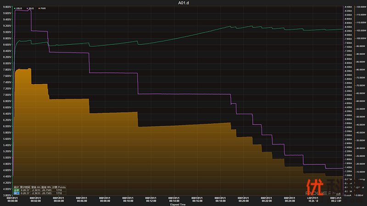Select the 全部 row in statistics table
367x206 pixels.
pyautogui.click(x=16, y=190)
